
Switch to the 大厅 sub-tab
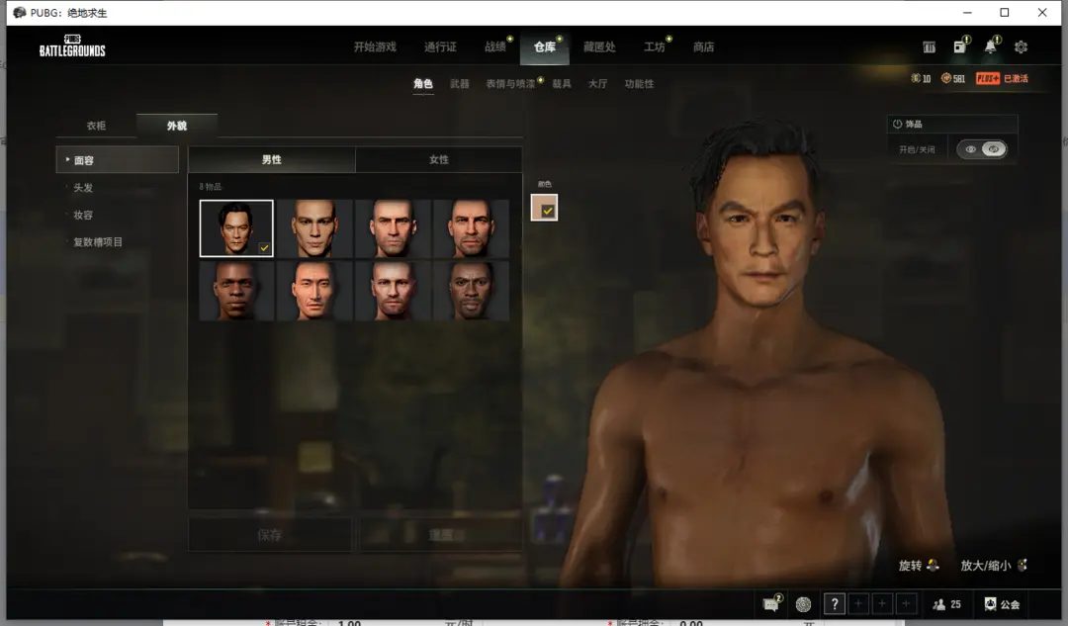(x=597, y=84)
